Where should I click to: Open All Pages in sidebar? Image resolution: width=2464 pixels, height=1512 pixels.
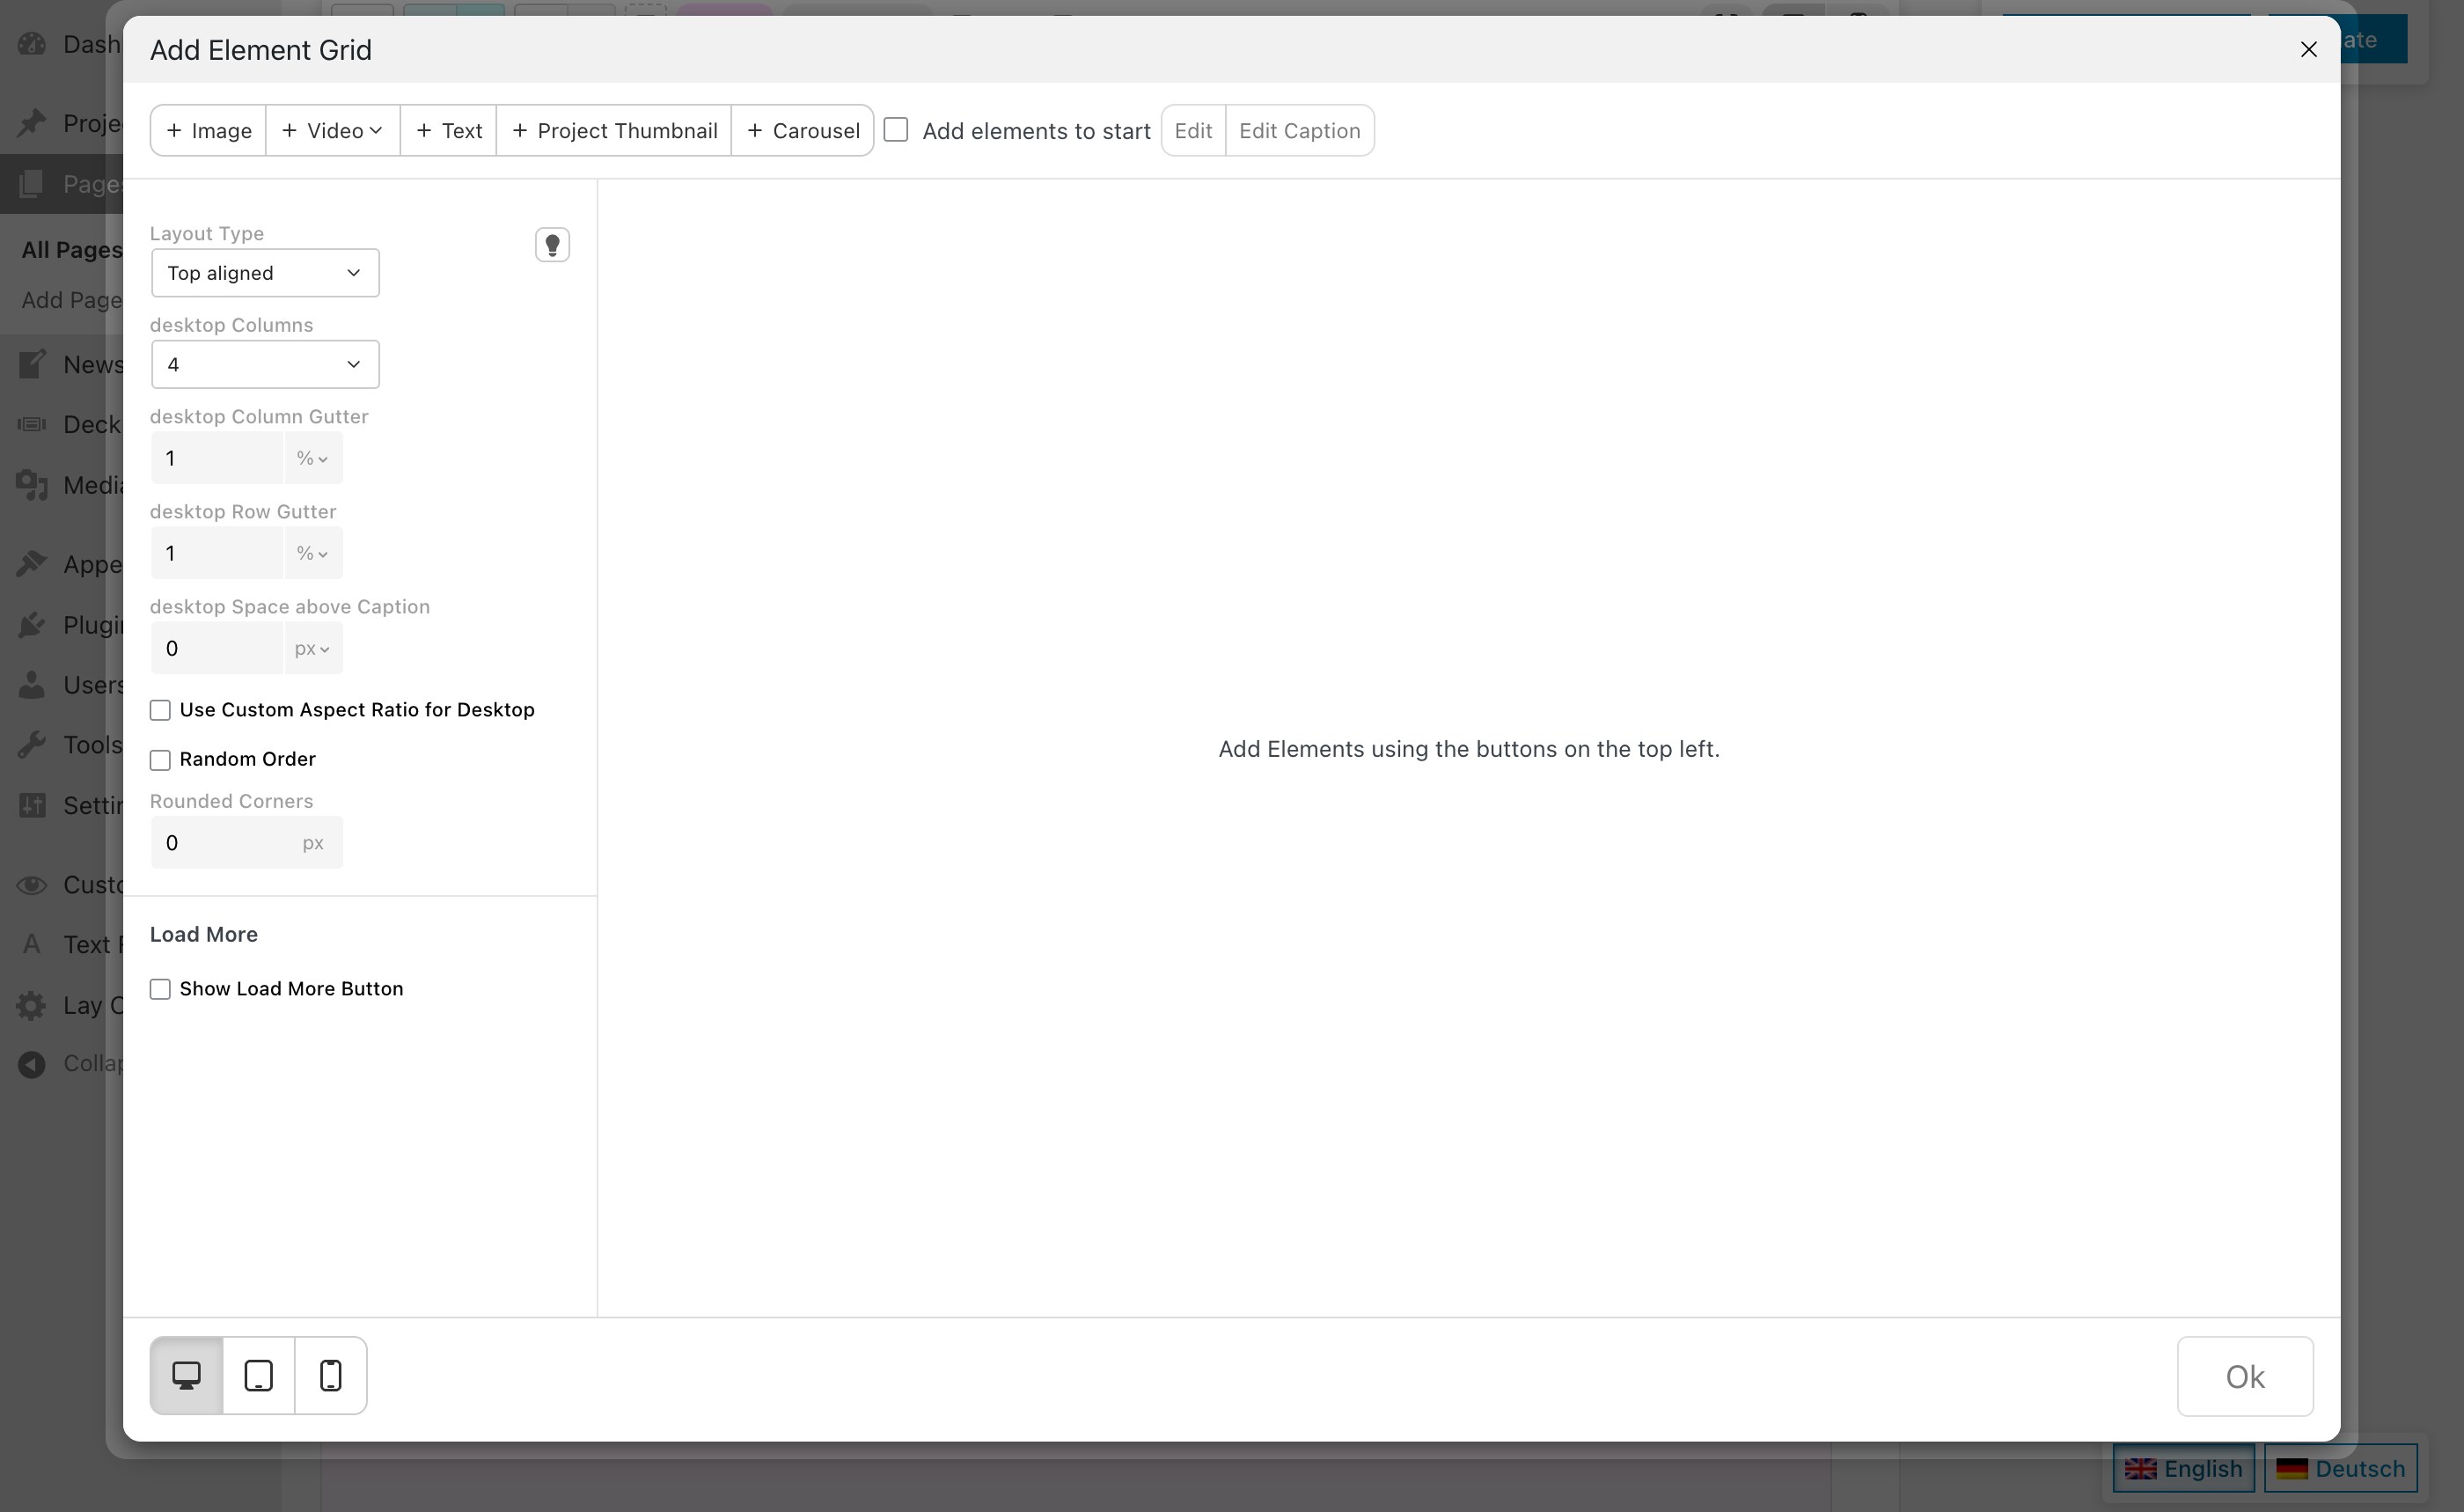(x=71, y=250)
